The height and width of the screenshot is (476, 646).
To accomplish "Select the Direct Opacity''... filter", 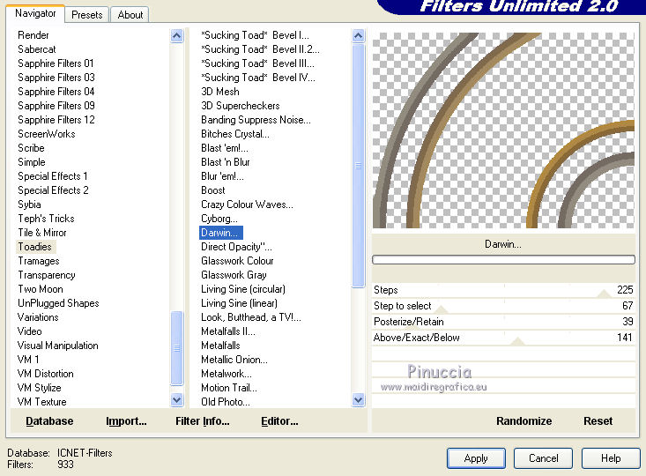I will pyautogui.click(x=236, y=247).
